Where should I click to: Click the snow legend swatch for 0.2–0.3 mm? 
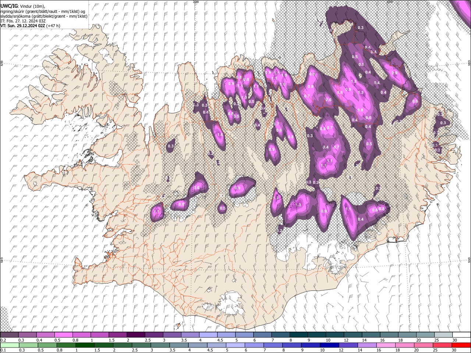click(9, 335)
